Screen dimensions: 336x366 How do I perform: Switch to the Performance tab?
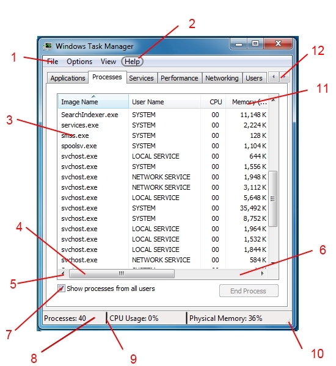[180, 78]
